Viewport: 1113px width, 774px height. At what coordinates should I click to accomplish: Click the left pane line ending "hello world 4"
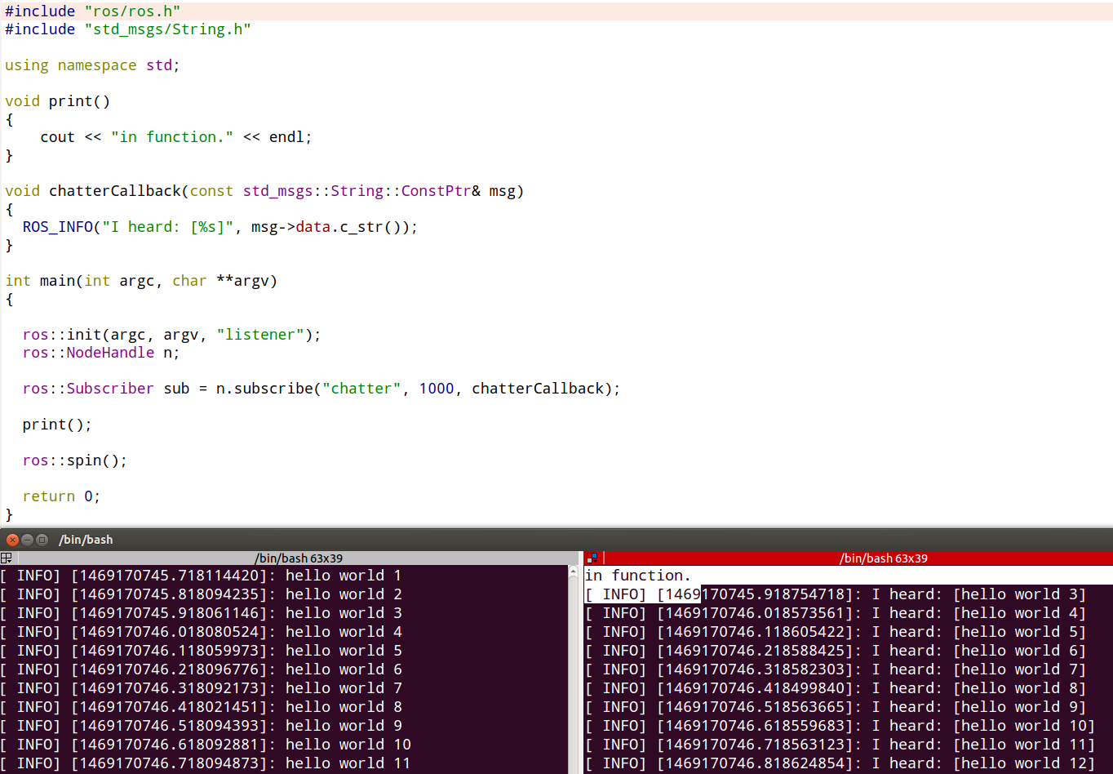click(201, 632)
